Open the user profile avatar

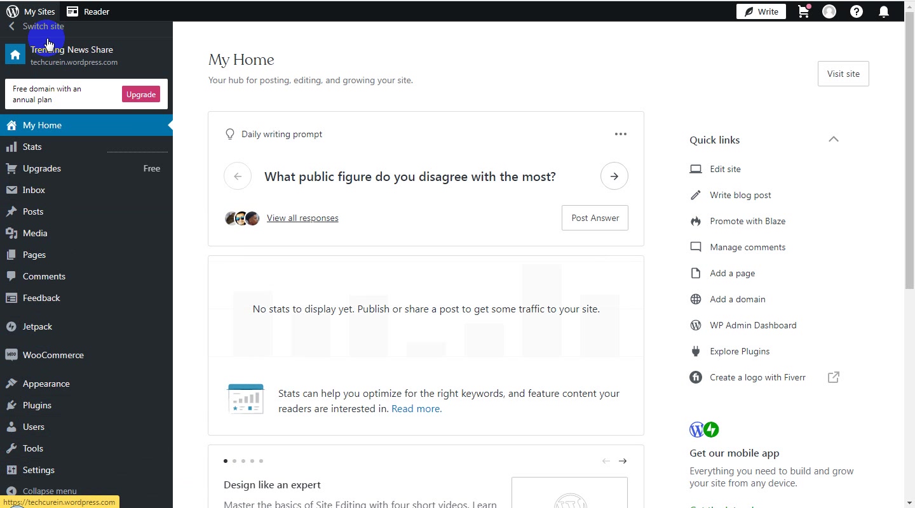pos(829,11)
